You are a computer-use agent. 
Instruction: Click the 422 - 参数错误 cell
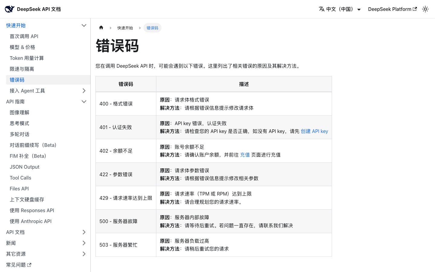[126, 174]
